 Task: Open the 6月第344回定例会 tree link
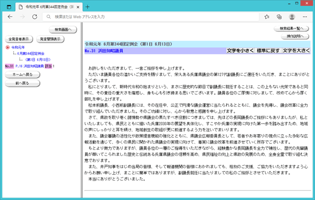(x=31, y=53)
